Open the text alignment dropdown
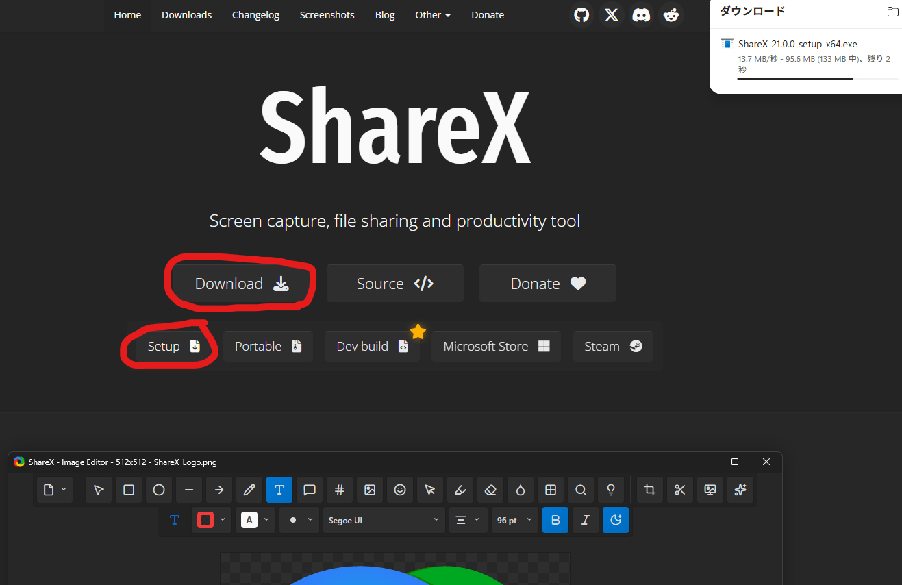Screen dimensions: 902x585 click(468, 521)
